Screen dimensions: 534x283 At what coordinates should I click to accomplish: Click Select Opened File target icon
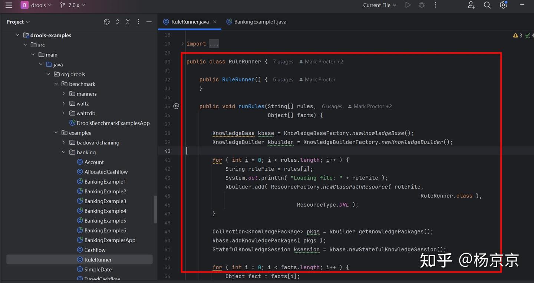[107, 22]
